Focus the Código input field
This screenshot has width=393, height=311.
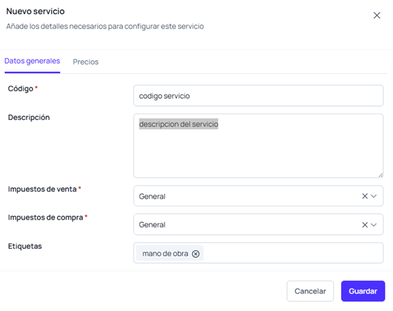258,96
